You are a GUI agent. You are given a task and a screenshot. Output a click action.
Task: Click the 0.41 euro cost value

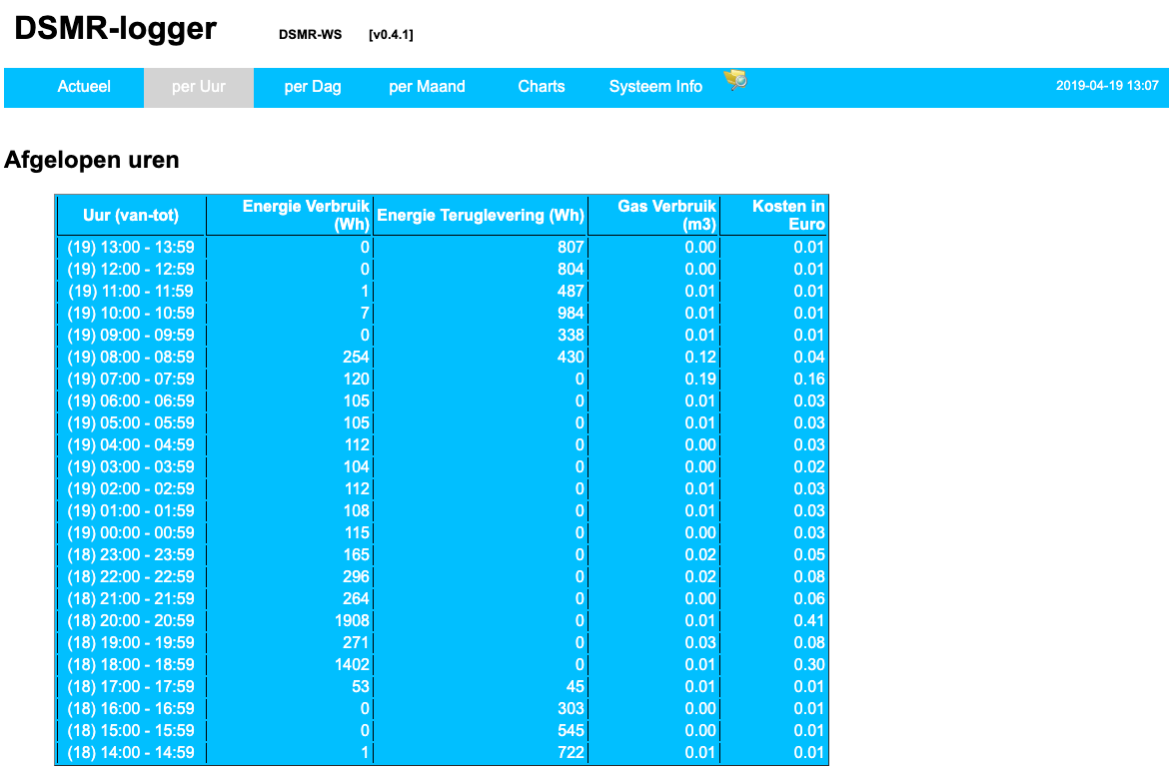tap(808, 621)
